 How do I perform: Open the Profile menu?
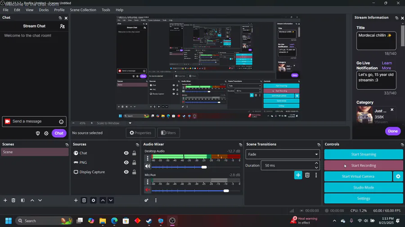tap(59, 10)
